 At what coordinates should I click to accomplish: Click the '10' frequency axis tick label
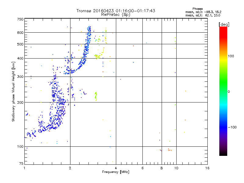(x=176, y=168)
